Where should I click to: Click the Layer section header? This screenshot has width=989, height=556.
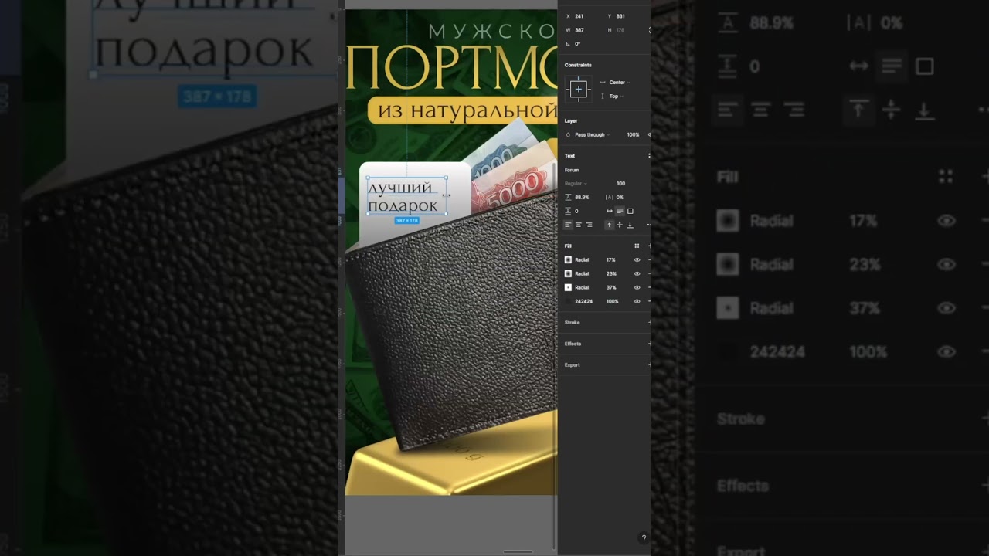(x=571, y=121)
